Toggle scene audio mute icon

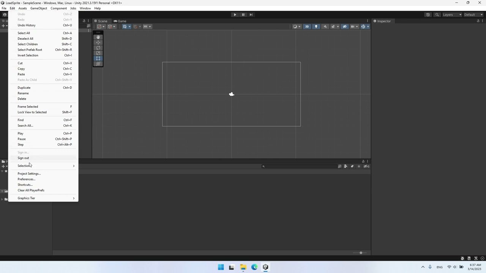pyautogui.click(x=325, y=27)
